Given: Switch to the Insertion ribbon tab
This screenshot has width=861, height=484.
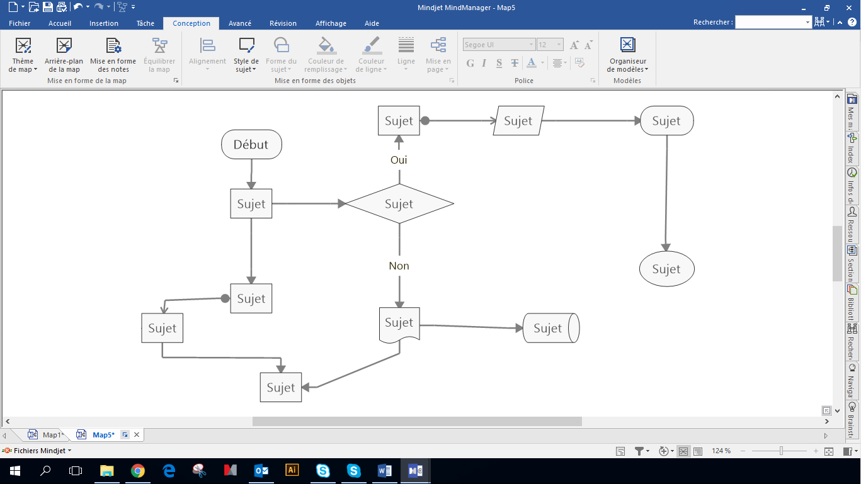Looking at the screenshot, I should (x=104, y=23).
